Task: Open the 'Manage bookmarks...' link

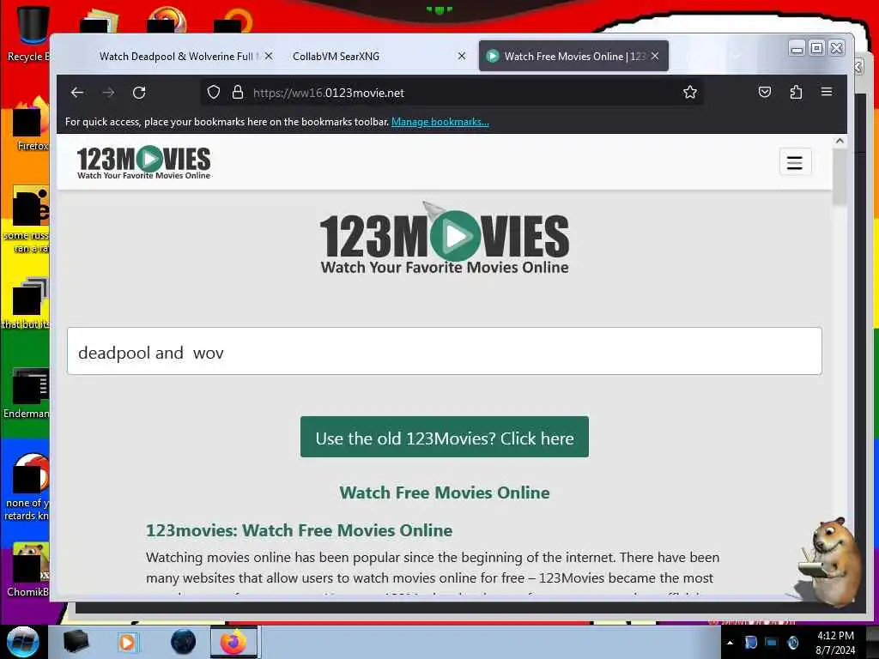Action: (x=440, y=122)
